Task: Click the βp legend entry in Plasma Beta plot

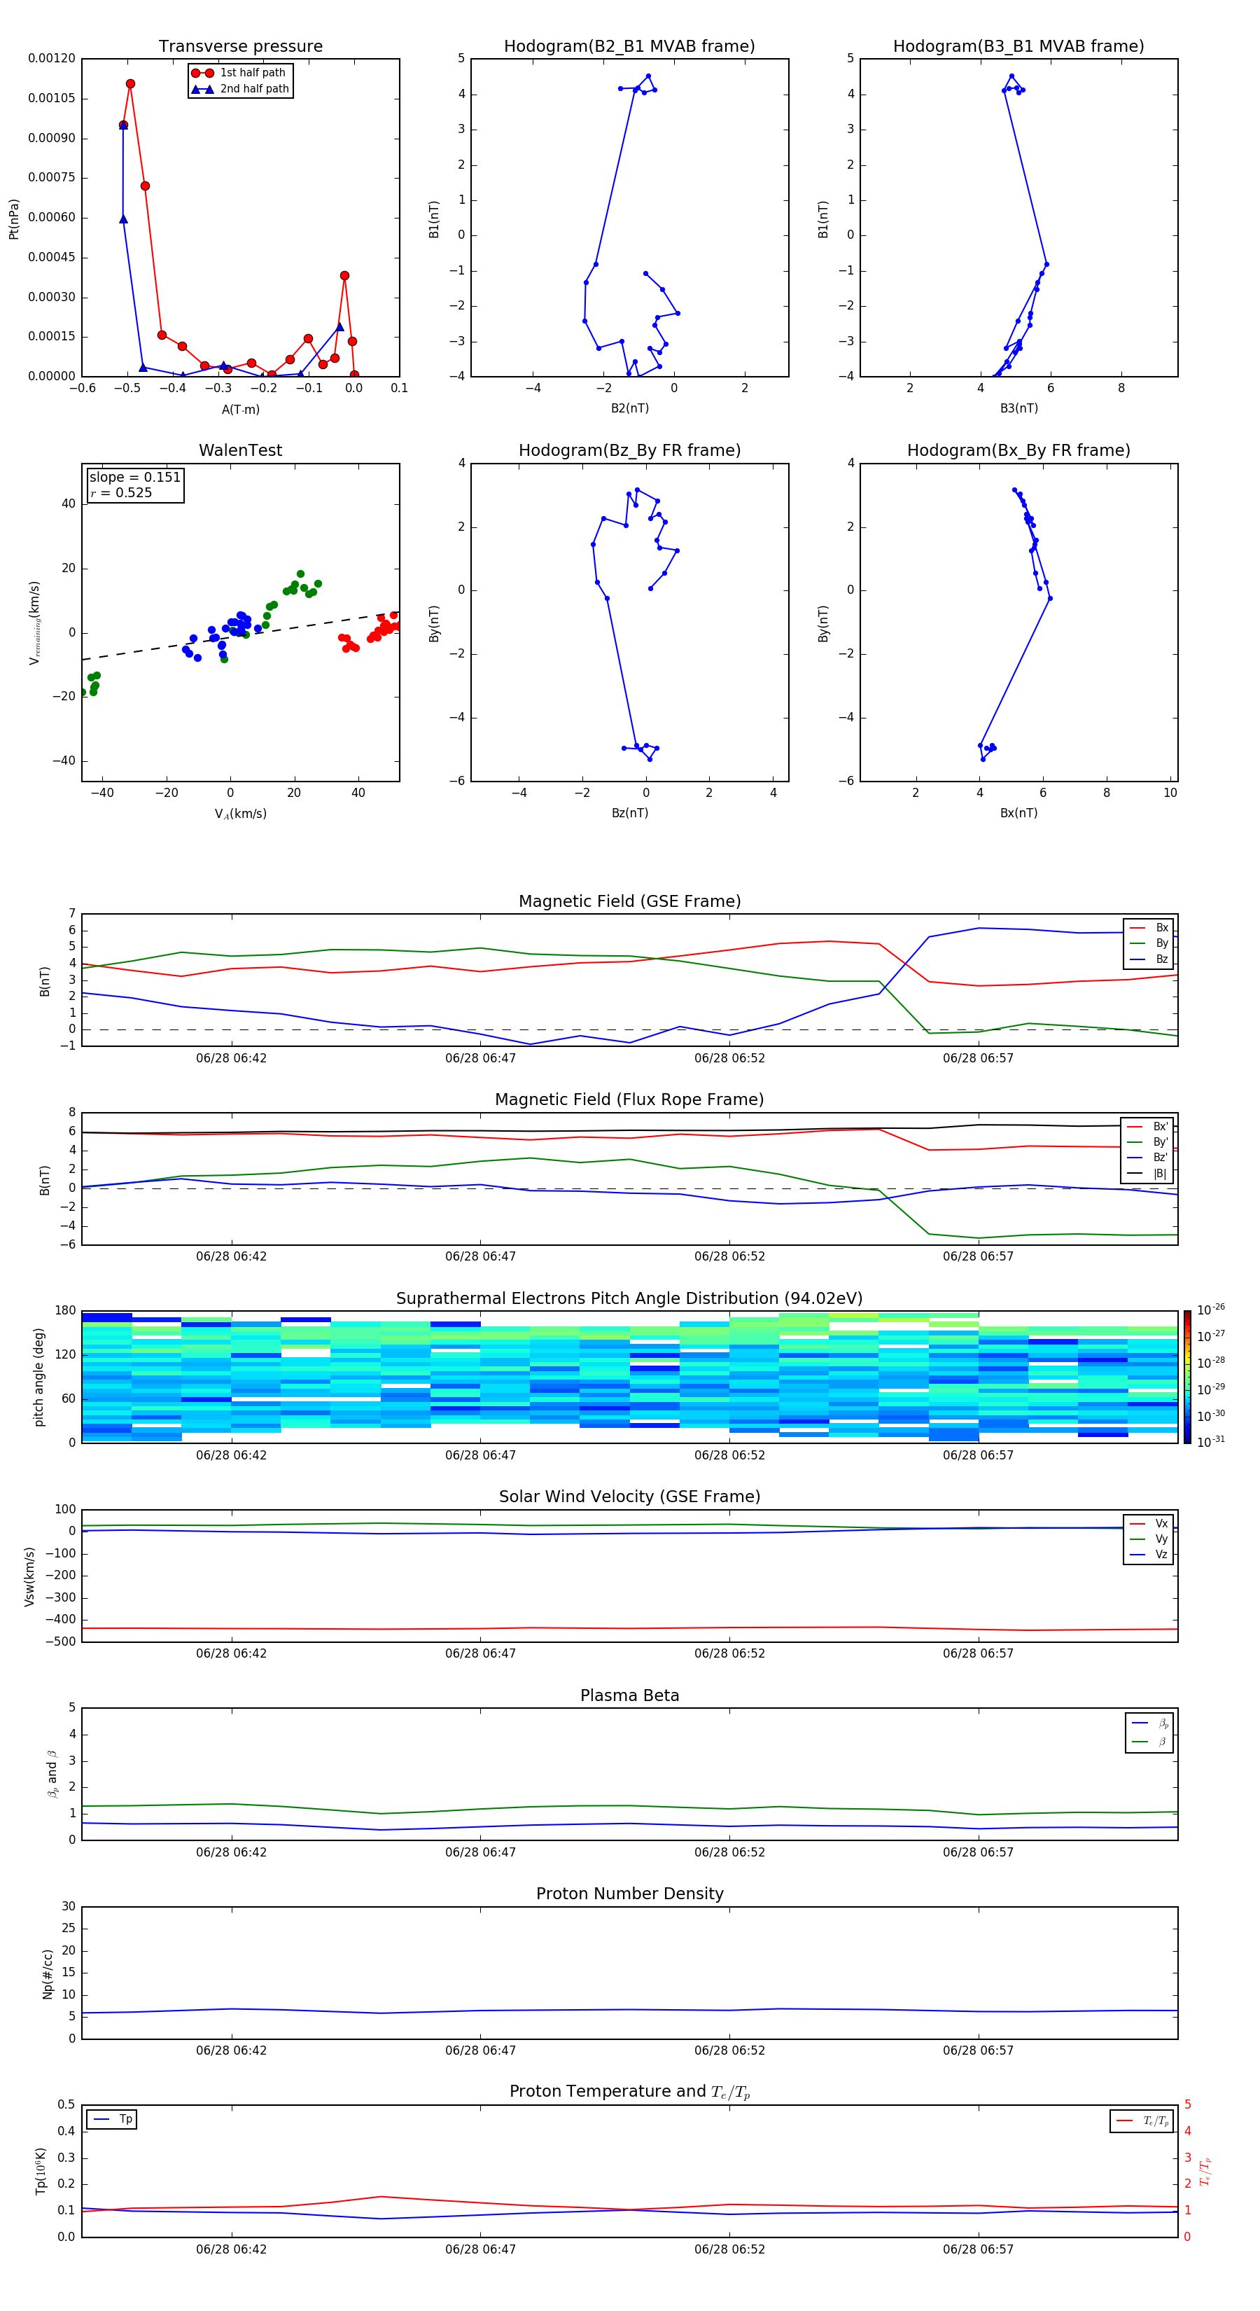Action: [1149, 1723]
